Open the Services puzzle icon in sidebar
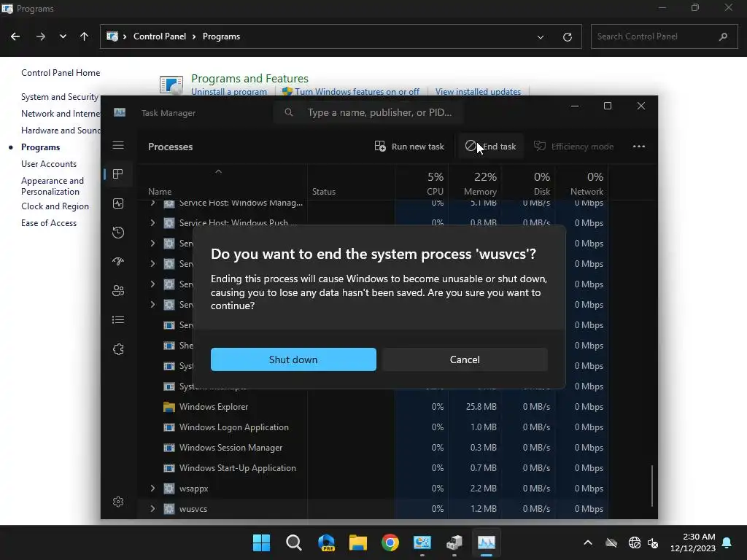 tap(118, 349)
